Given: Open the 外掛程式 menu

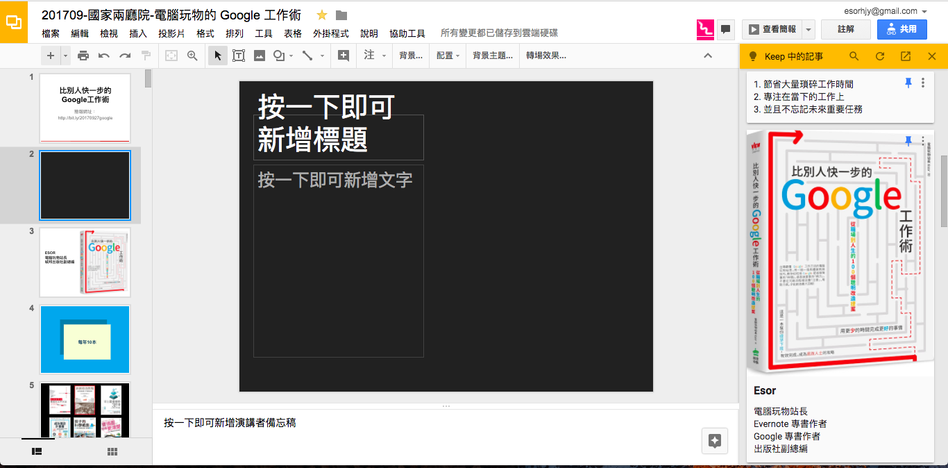Looking at the screenshot, I should coord(331,33).
